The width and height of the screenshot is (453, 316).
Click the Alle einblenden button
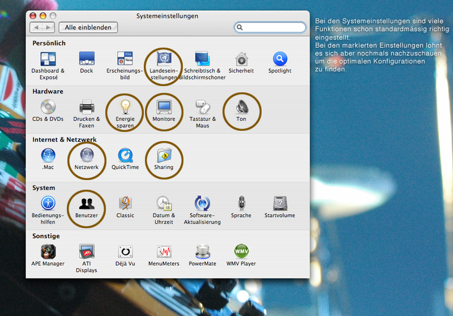(88, 27)
